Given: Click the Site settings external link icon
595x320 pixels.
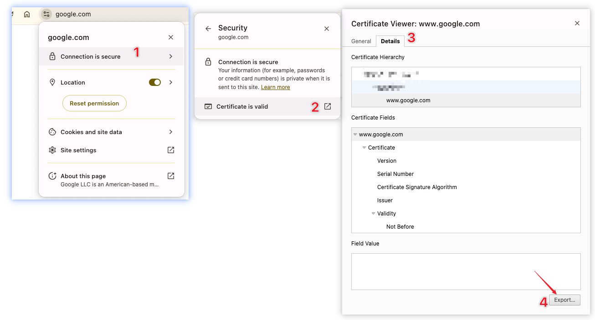Looking at the screenshot, I should [x=171, y=150].
